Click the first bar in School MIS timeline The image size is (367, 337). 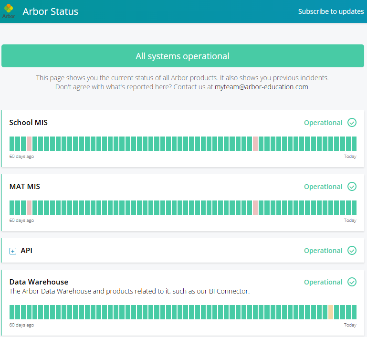coord(12,144)
